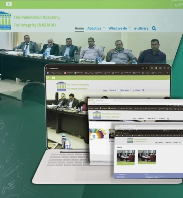
Task: Open the extensions puzzle icon in the laptop browser
Action: coord(169,68)
